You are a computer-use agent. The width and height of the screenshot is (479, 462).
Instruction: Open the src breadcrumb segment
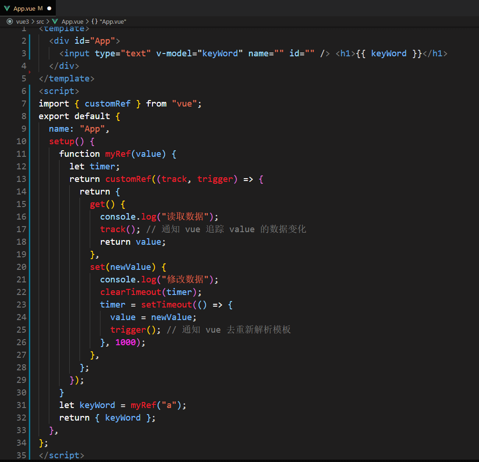[40, 22]
